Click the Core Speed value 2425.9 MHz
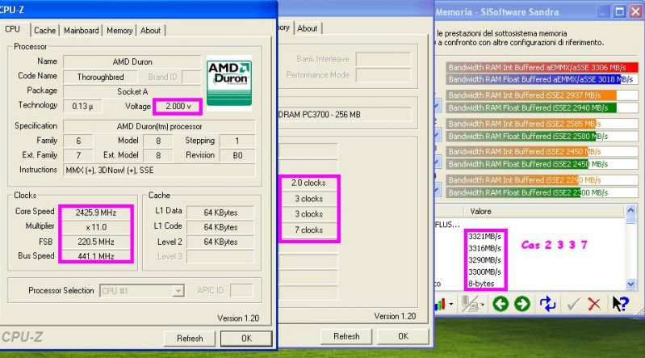The height and width of the screenshot is (358, 645). coord(96,213)
